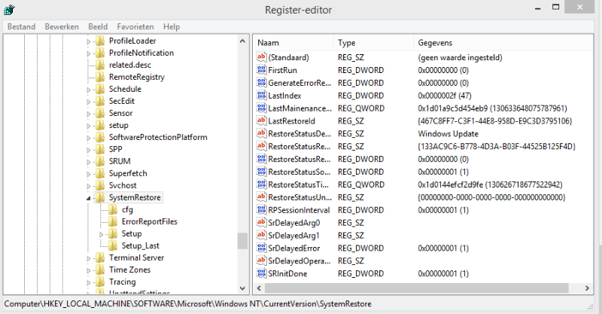Open the Favorieten menu
The image size is (602, 314).
pyautogui.click(x=135, y=26)
